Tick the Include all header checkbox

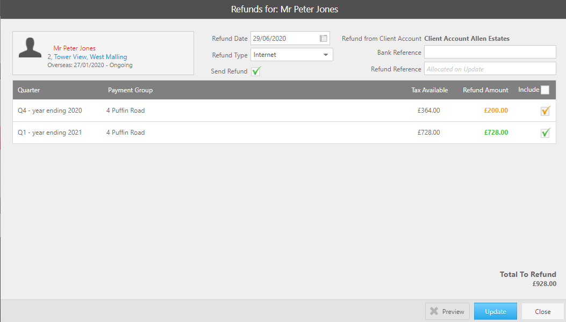(545, 90)
